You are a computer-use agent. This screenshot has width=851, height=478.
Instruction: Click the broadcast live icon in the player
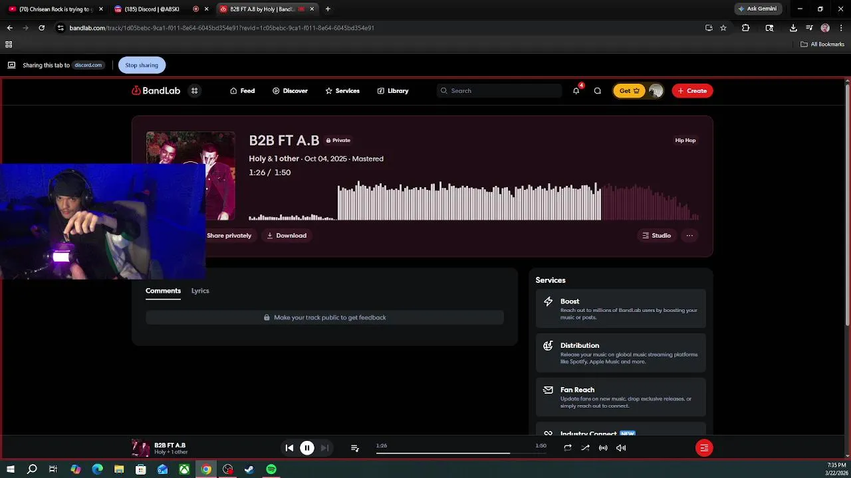pyautogui.click(x=603, y=448)
